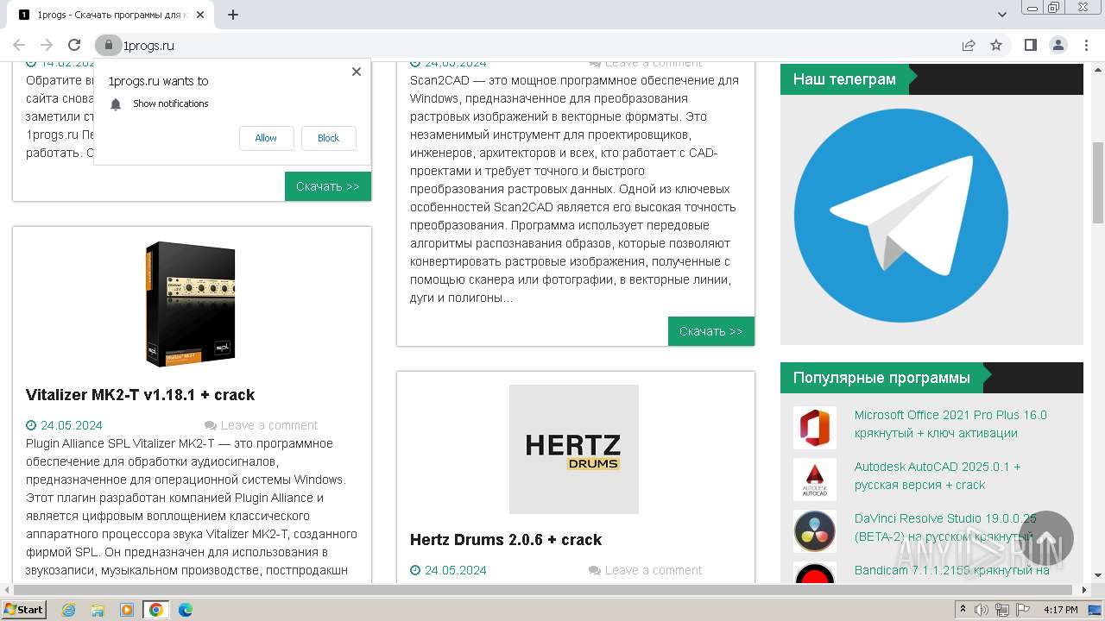Download Scan2CAD via Скачать button

click(711, 331)
